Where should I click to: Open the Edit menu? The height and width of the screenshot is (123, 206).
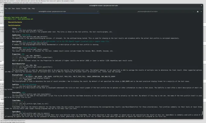9,9
